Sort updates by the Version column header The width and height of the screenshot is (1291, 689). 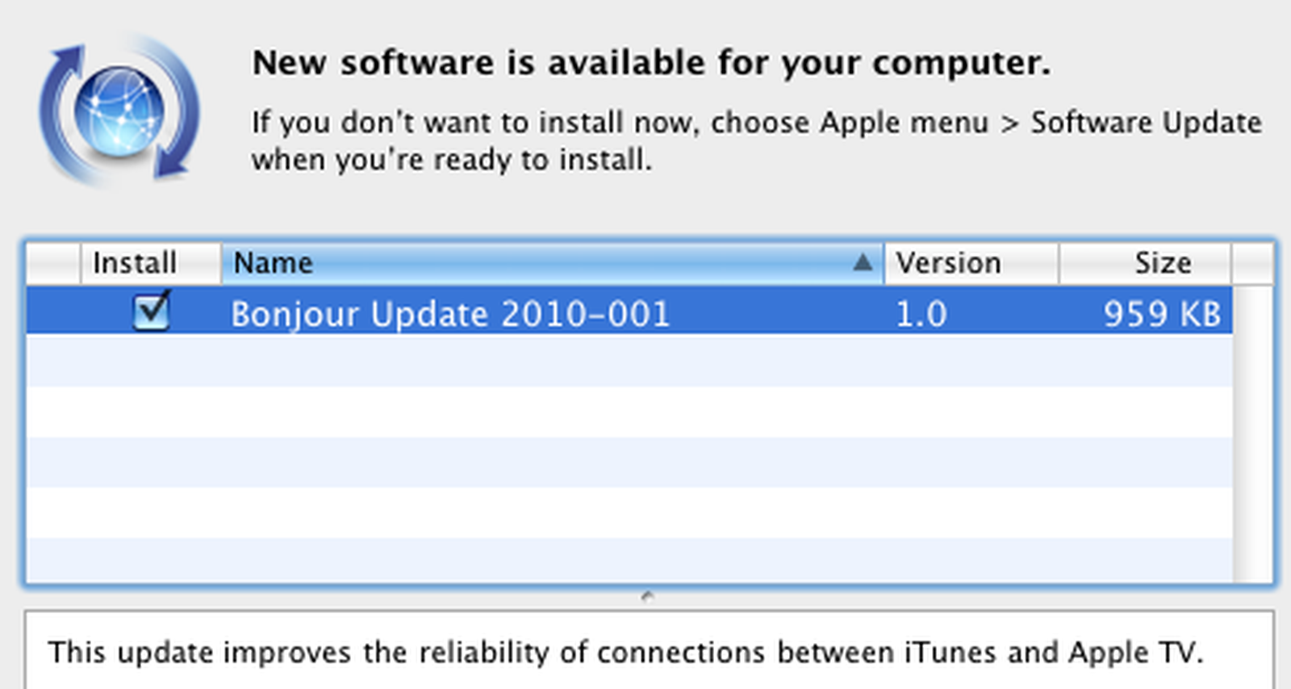click(948, 262)
